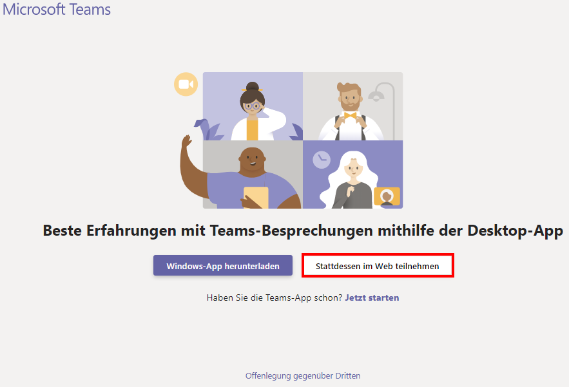569x387 pixels.
Task: Click the Beste Erfahrungen heading text
Action: click(x=303, y=231)
